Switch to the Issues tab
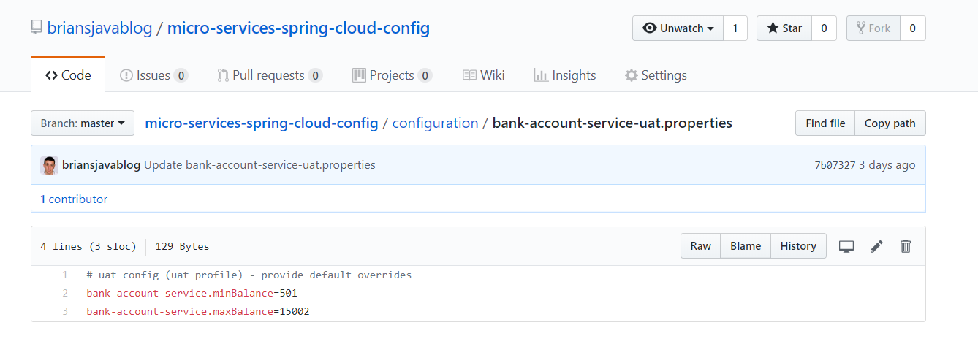This screenshot has height=355, width=978. (153, 75)
